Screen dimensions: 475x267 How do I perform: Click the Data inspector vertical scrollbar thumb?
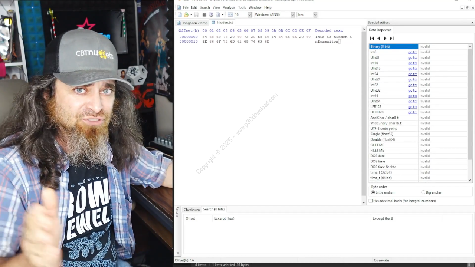coord(470,105)
